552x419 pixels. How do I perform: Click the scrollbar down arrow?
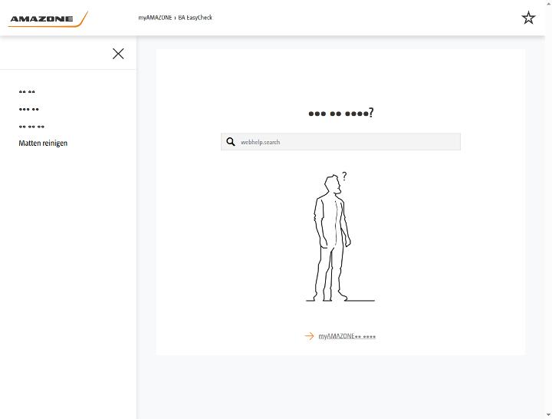548,415
